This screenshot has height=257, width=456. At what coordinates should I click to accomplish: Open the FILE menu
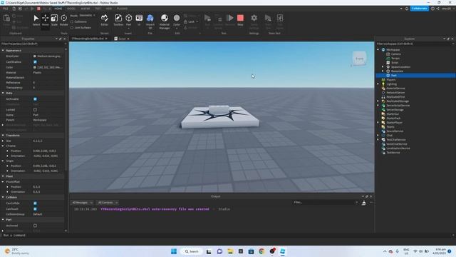click(5, 9)
